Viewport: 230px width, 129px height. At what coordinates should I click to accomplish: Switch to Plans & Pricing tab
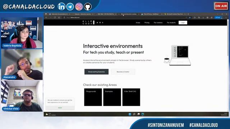[x=152, y=14]
